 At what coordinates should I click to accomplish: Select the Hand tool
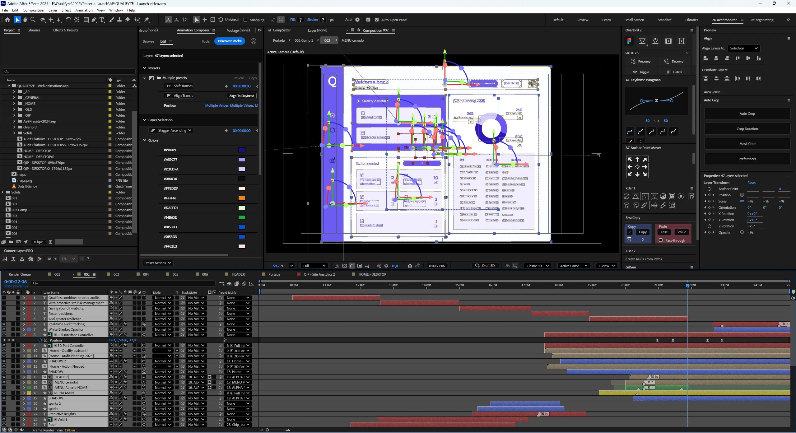click(x=25, y=20)
